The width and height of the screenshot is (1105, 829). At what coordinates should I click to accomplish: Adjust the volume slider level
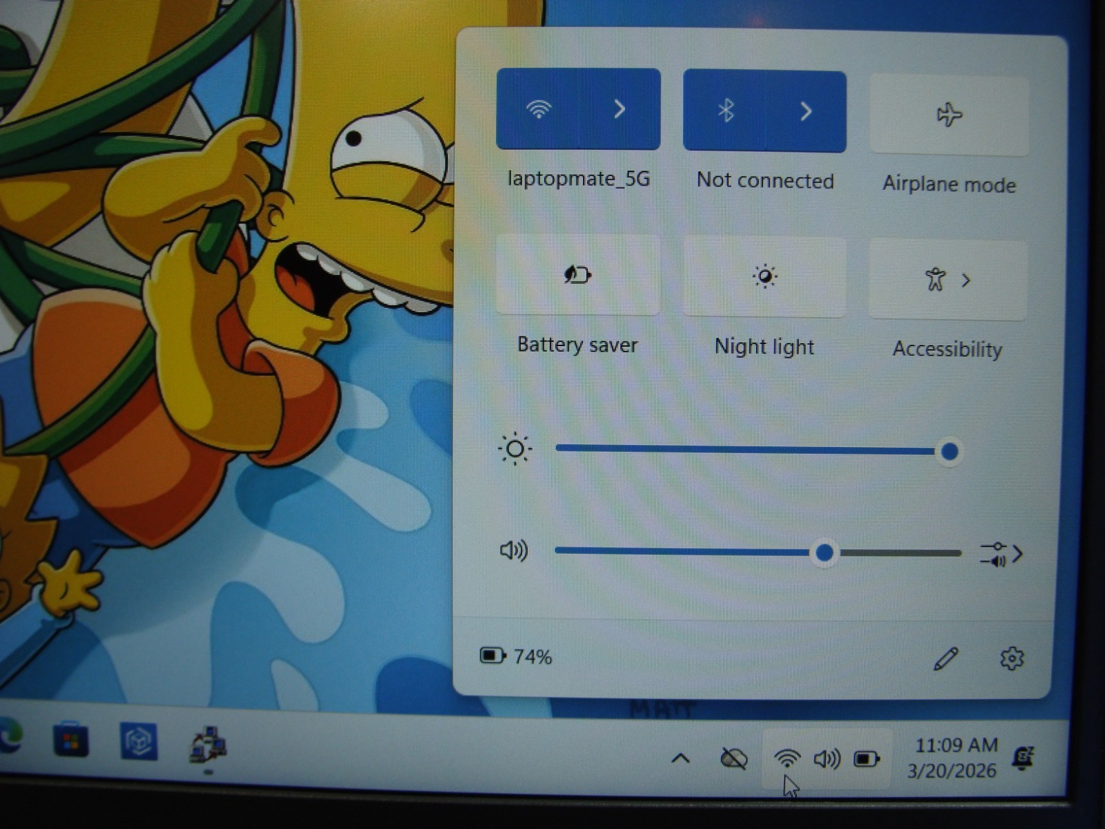tap(758, 552)
